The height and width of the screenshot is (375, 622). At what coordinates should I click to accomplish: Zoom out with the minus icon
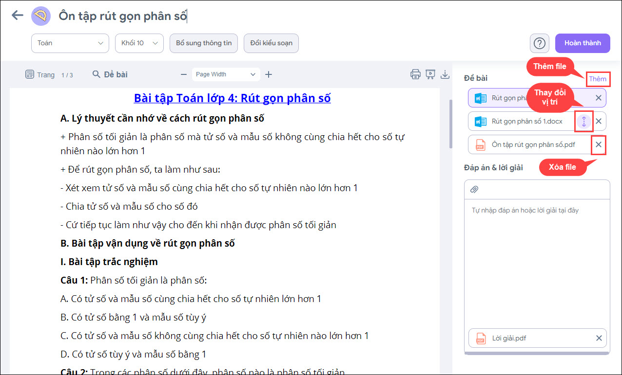[184, 74]
